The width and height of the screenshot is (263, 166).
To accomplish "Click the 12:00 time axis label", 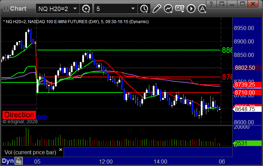I will (x=106, y=162).
